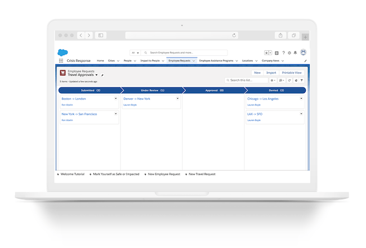366x248 pixels.
Task: Select the Under Review stage header
Action: pos(151,90)
